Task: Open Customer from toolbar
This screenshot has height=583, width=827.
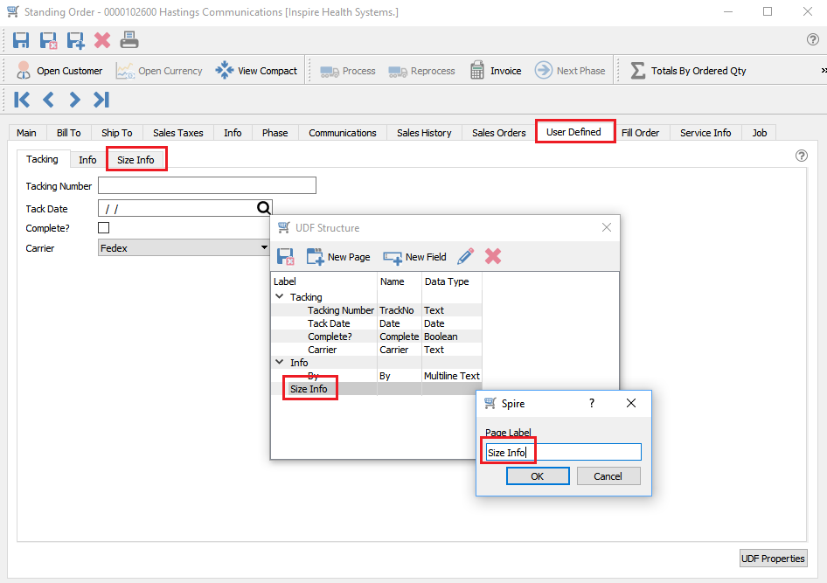Action: point(59,71)
